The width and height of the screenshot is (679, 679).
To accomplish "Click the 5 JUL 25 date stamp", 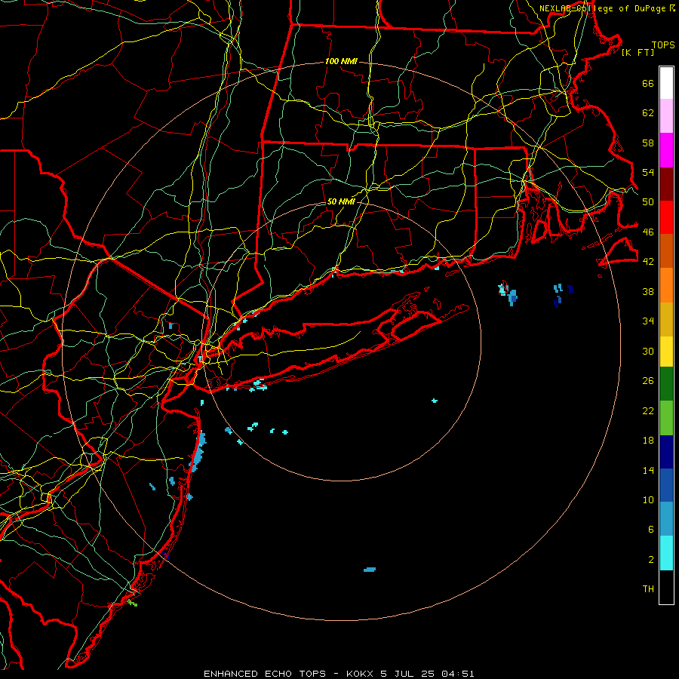I will tap(407, 674).
